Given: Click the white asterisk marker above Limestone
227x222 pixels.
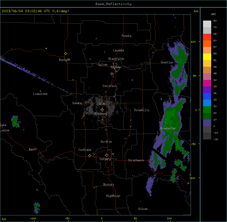Looking at the screenshot, I should coord(40,91).
